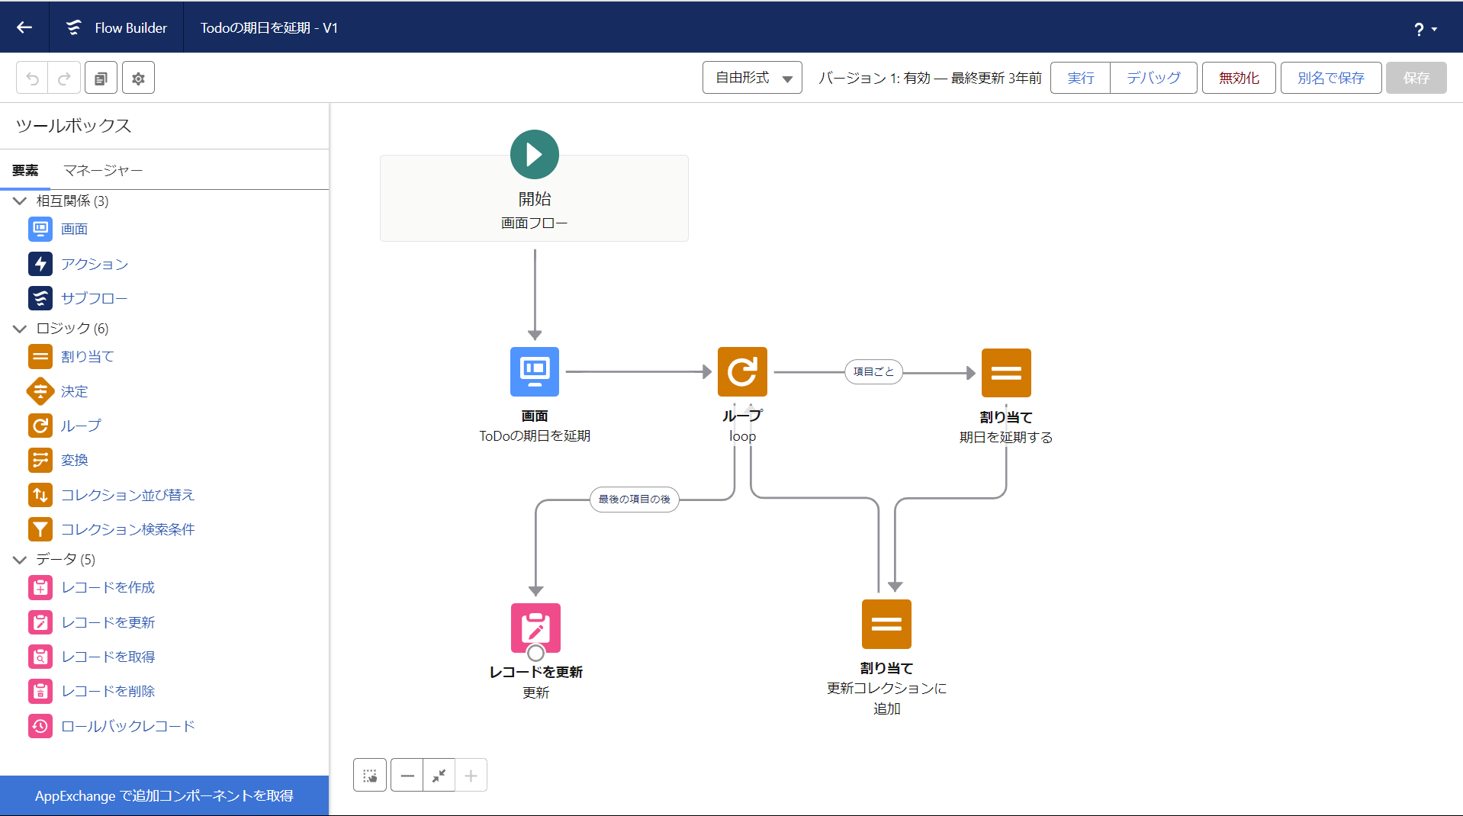1463x816 pixels.
Task: Select the 決定 element icon
Action: pyautogui.click(x=40, y=391)
